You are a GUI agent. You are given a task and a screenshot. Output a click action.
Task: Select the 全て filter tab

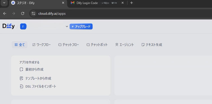(x=19, y=45)
